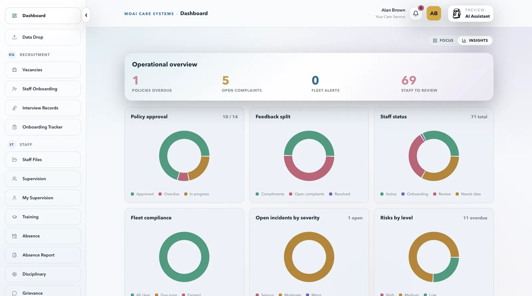Click the Absence Report document icon
The image size is (532, 296).
pos(15,255)
